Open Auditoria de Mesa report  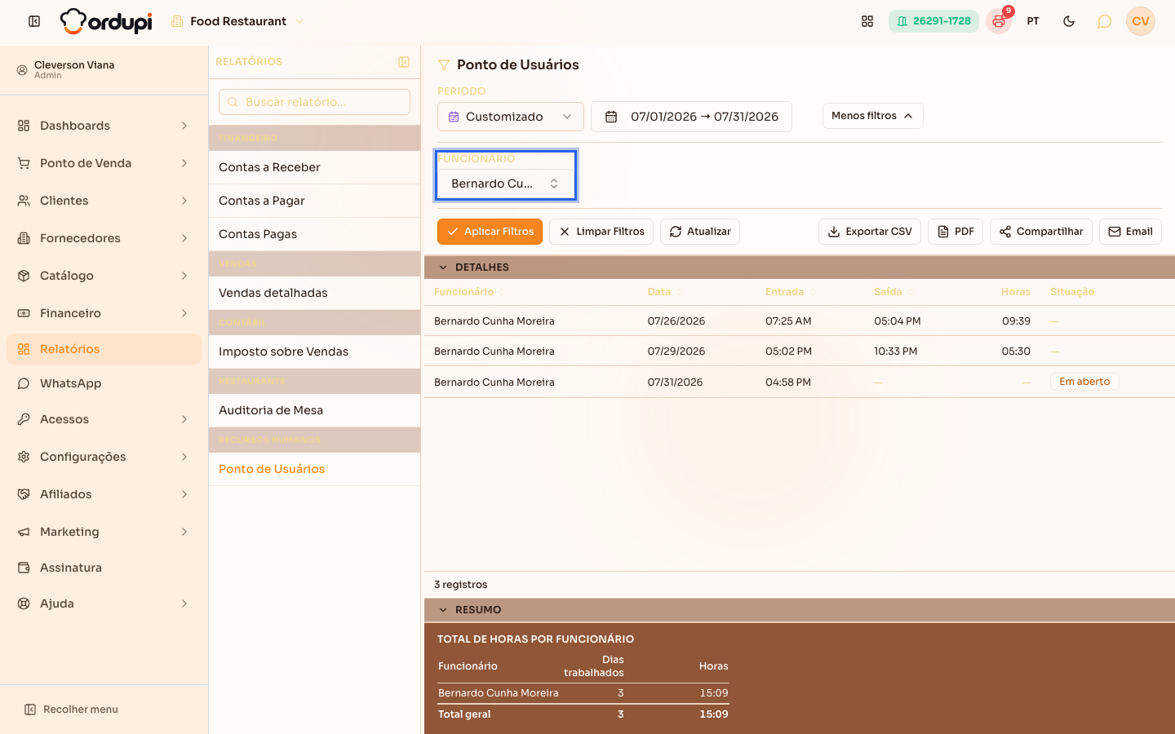pyautogui.click(x=314, y=410)
